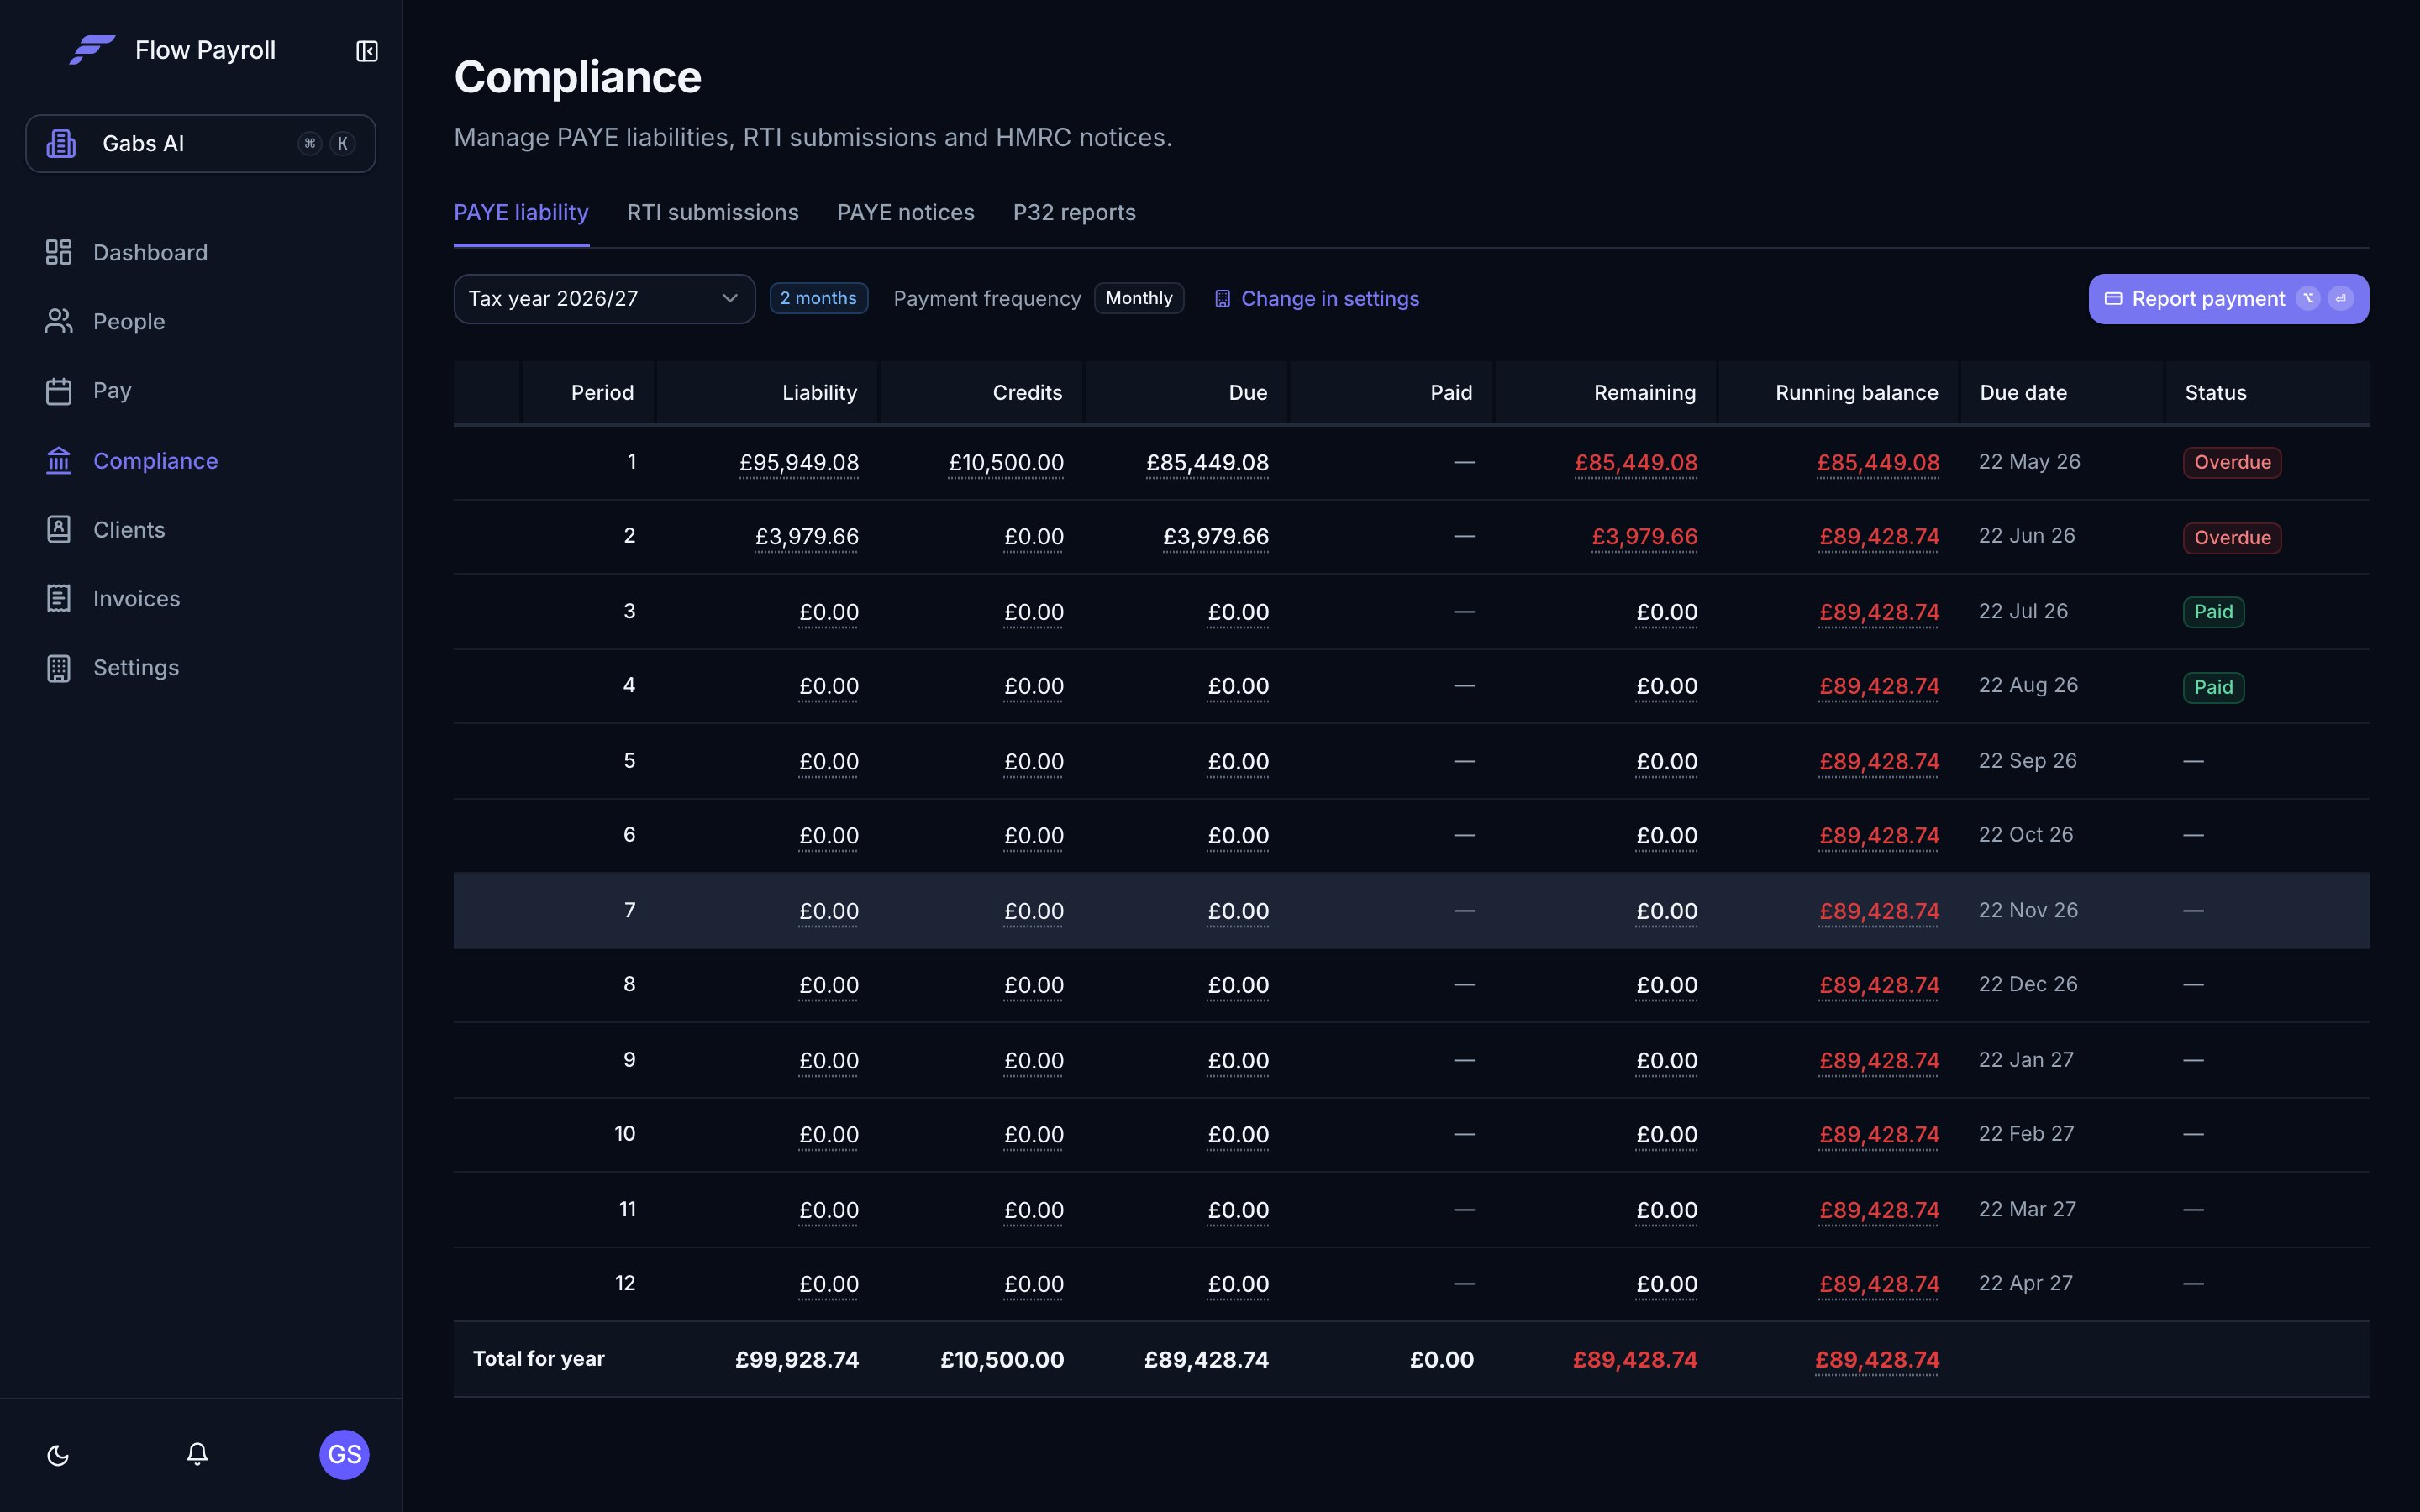Switch to the PAYE notices tab

(905, 213)
